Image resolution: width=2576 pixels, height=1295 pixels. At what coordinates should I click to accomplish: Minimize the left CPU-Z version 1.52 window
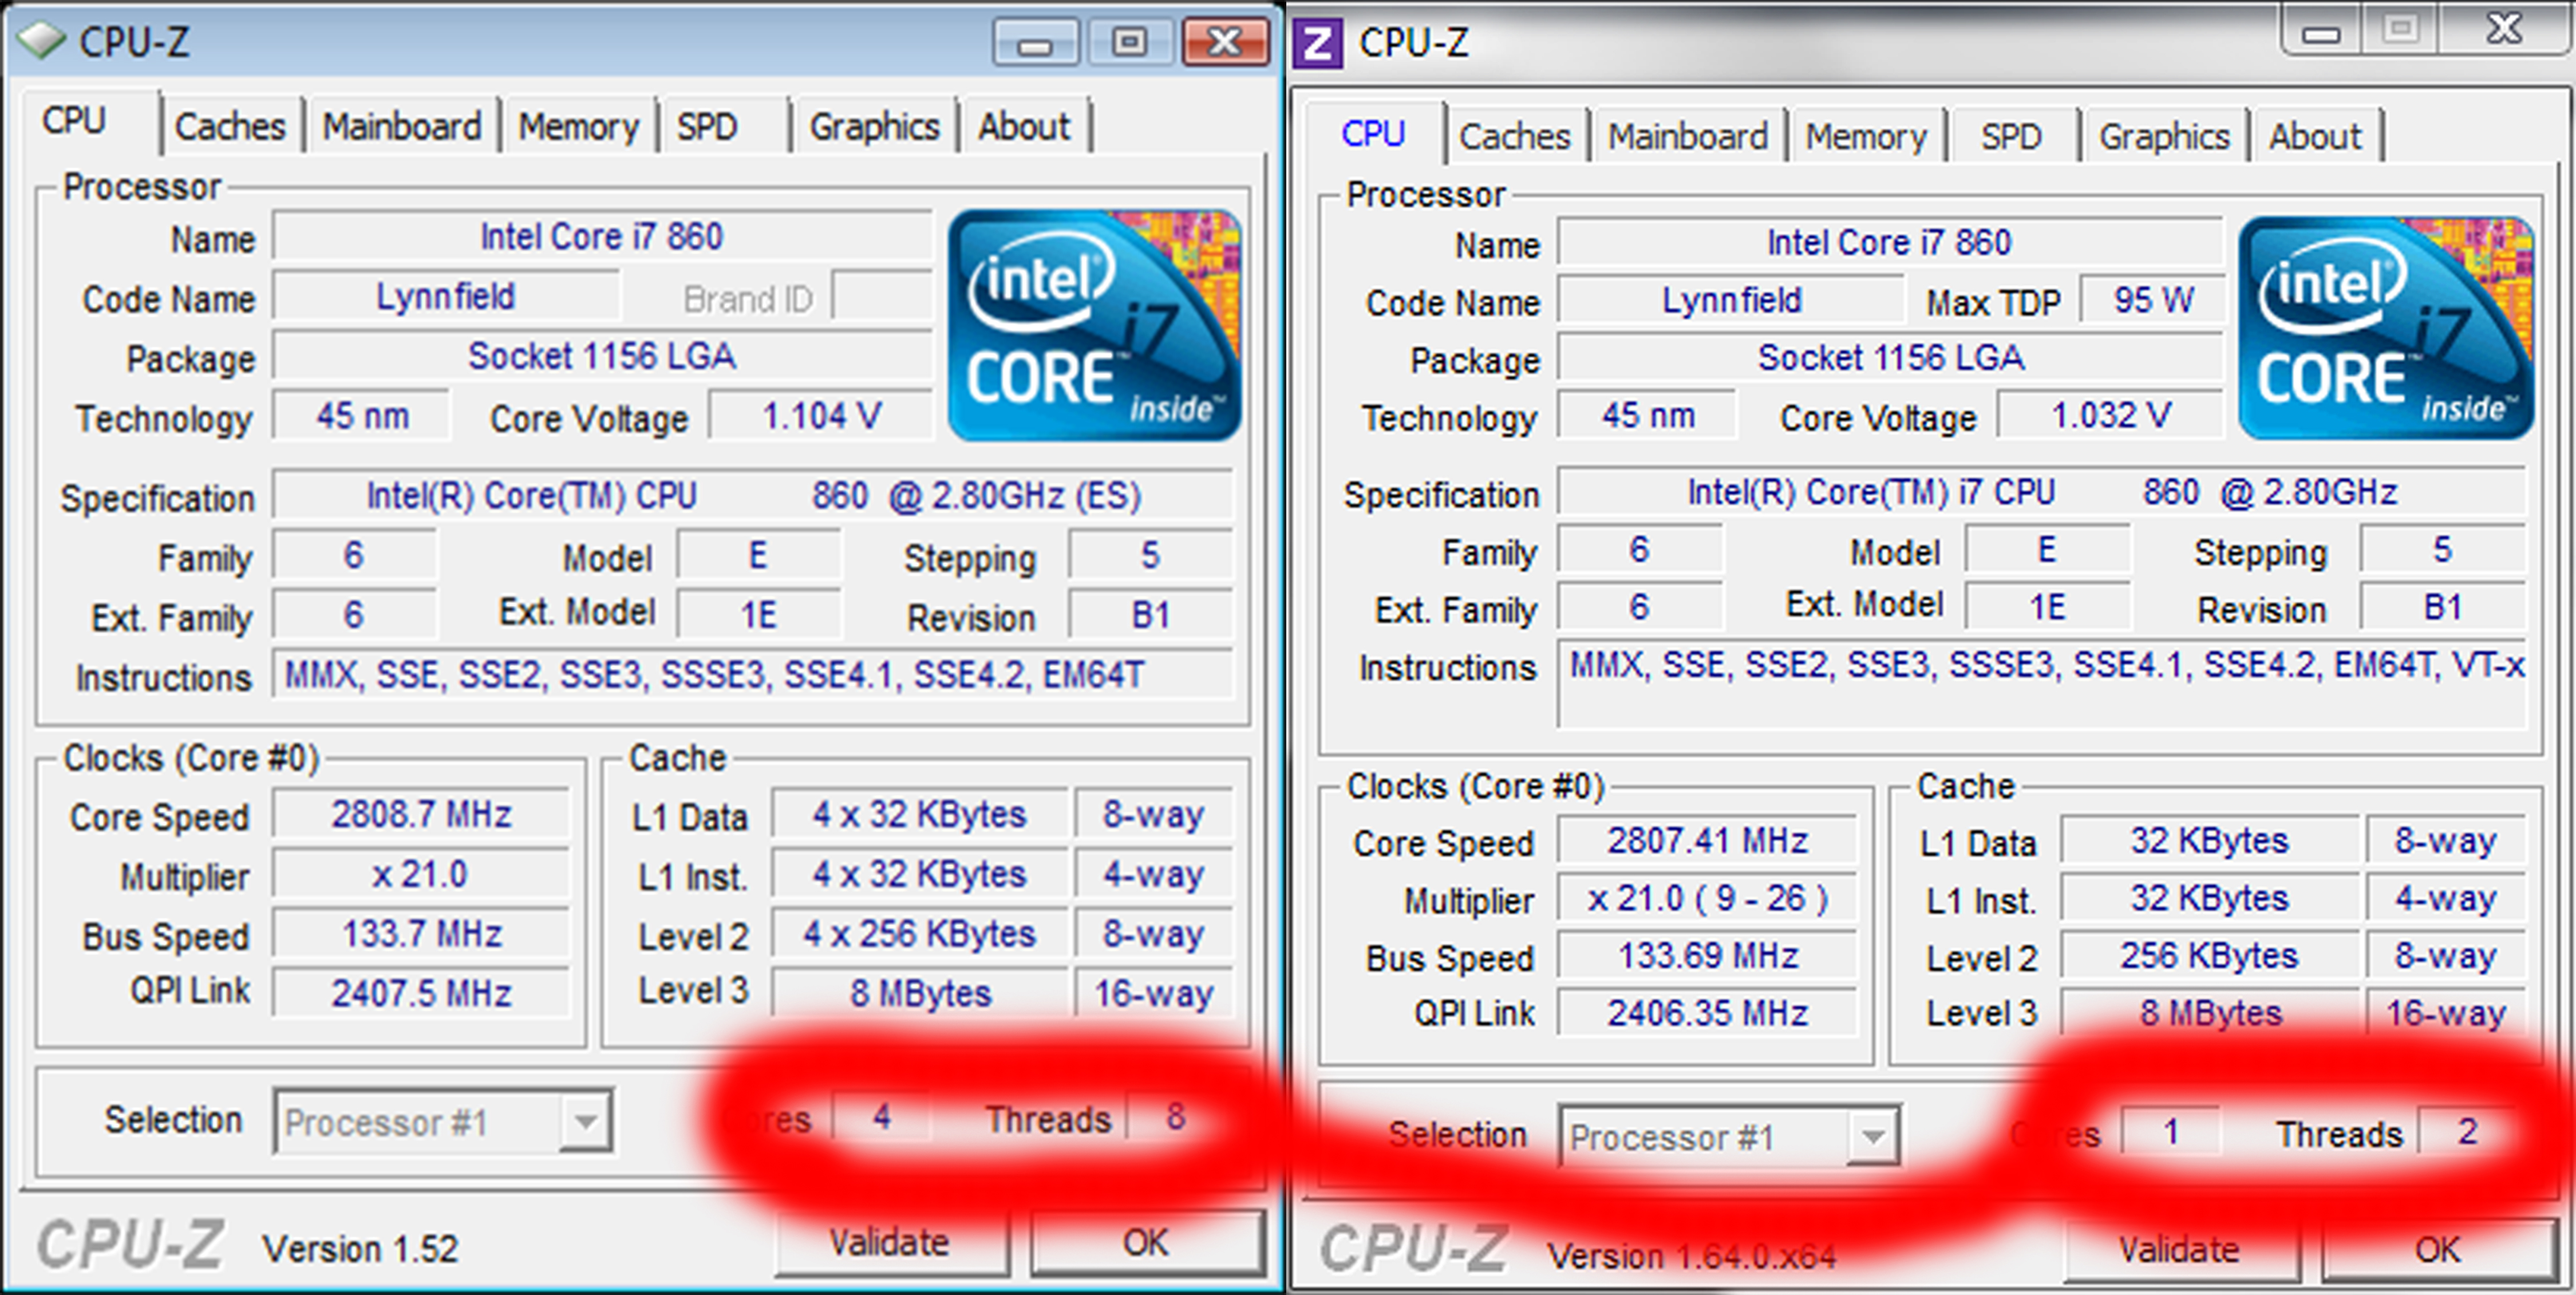(1035, 43)
